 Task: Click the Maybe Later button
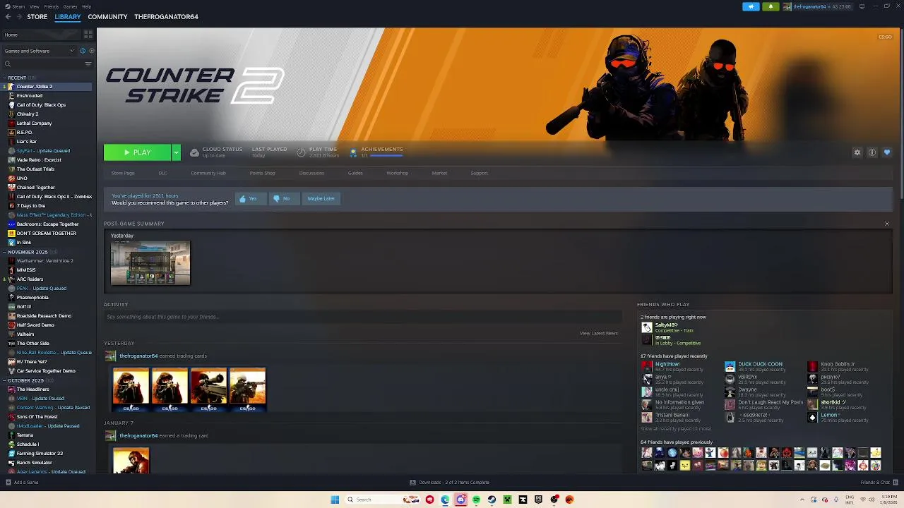click(321, 198)
